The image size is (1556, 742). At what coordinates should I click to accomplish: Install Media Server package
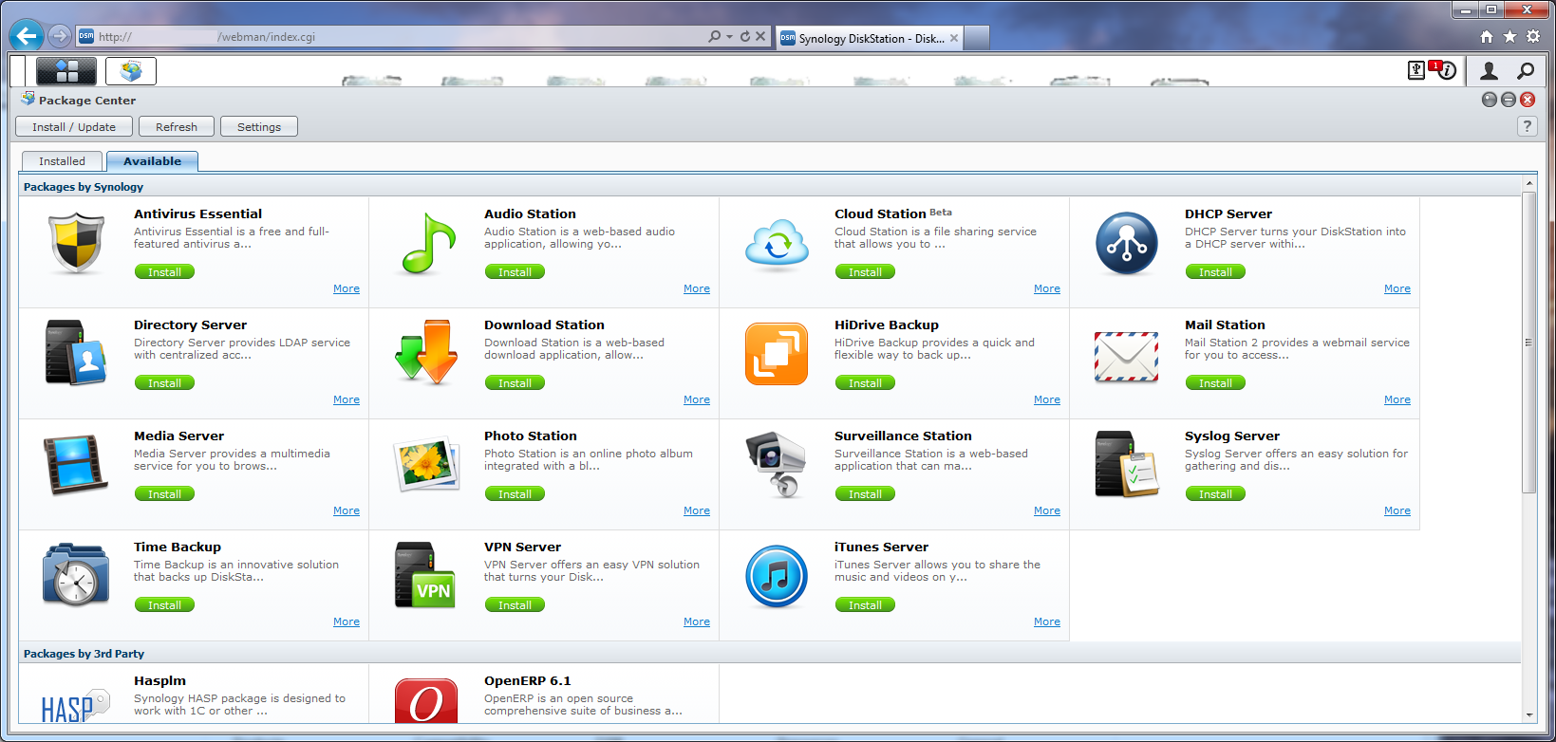164,494
